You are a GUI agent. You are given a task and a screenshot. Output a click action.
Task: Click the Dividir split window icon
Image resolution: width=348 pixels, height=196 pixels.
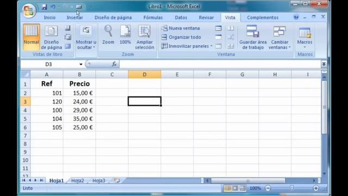tap(219, 28)
